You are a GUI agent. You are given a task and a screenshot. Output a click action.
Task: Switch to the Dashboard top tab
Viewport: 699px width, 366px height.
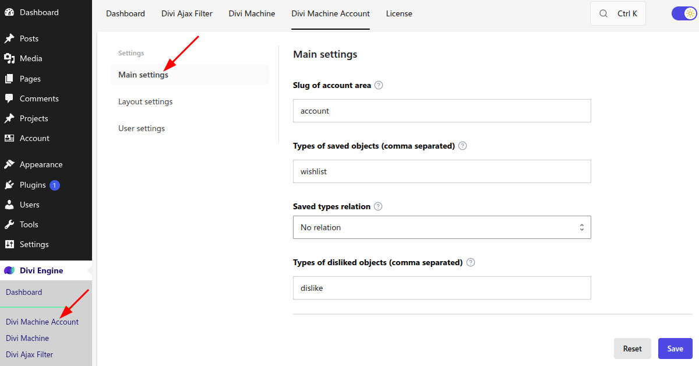click(125, 13)
